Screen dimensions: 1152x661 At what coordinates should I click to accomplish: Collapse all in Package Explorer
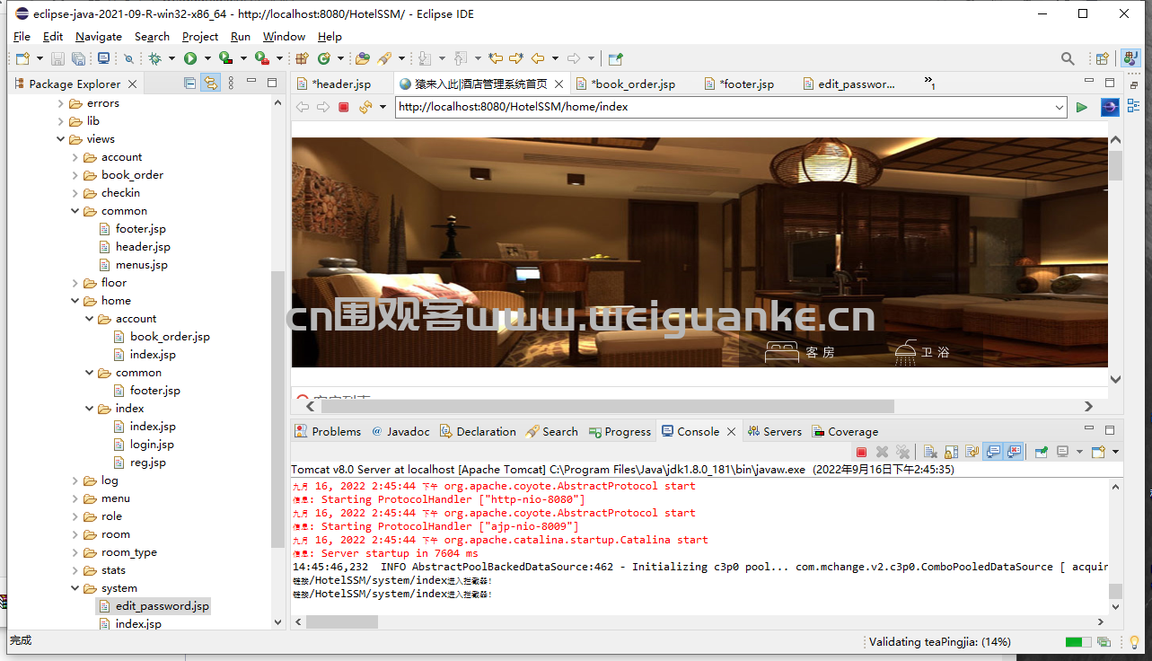click(189, 84)
